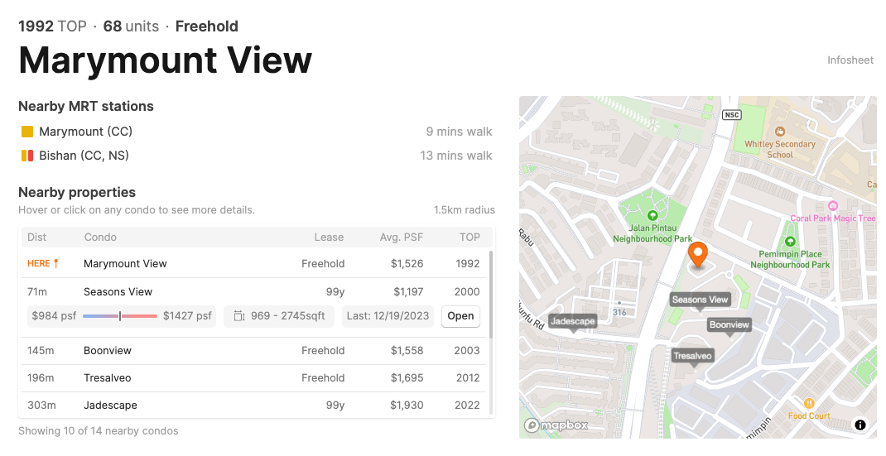Click the PSF range slider bar
886x456 pixels.
[120, 316]
